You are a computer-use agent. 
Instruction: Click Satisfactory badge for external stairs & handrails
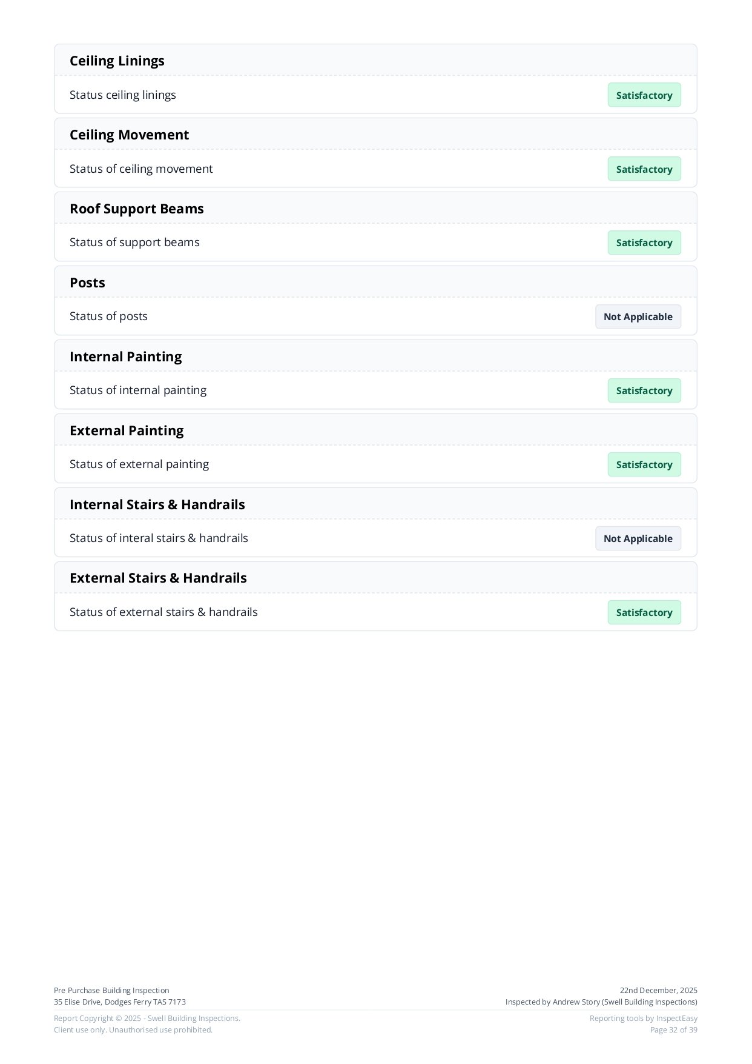click(x=644, y=612)
